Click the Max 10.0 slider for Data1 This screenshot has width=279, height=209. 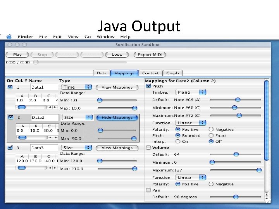tap(117, 108)
